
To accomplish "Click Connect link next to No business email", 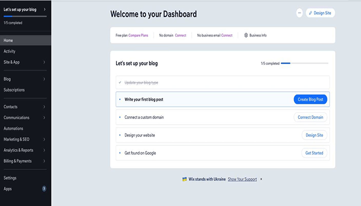I will pyautogui.click(x=227, y=36).
